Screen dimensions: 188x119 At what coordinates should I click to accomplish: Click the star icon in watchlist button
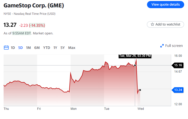coord(152,24)
